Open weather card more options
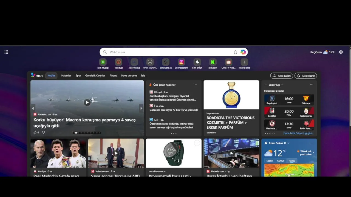The width and height of the screenshot is (351, 197). [311, 143]
